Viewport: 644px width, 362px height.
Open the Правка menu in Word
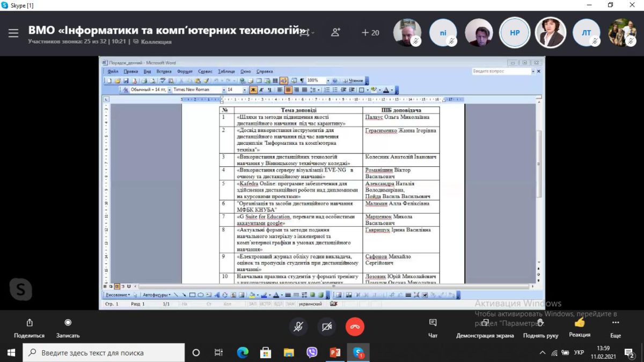point(131,71)
